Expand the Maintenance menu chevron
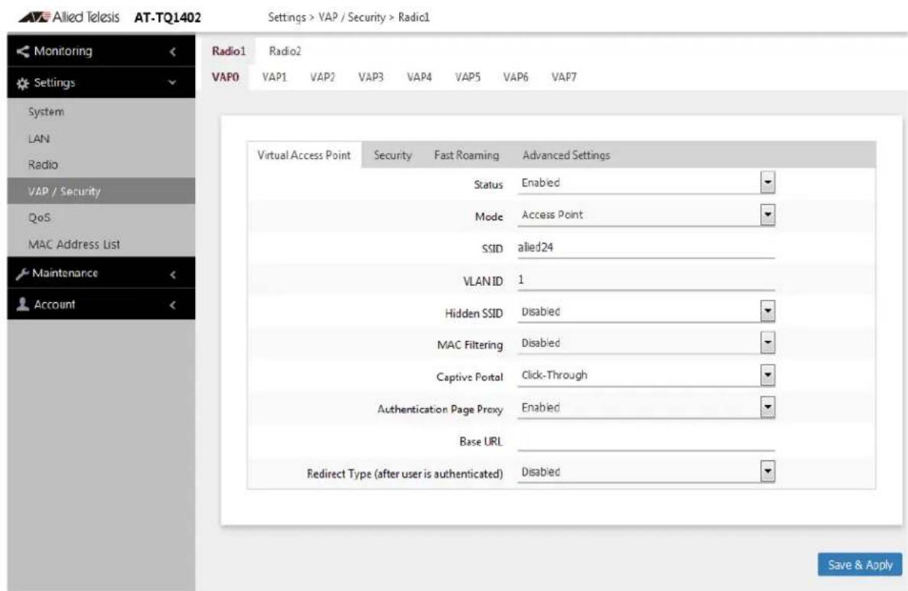The height and width of the screenshot is (591, 908). click(x=173, y=274)
